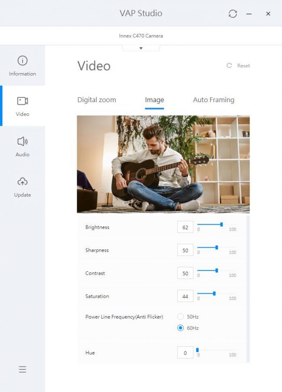Viewport: 282px width, 392px height.
Task: Expand the camera selector dropdown arrow
Action: [141, 48]
